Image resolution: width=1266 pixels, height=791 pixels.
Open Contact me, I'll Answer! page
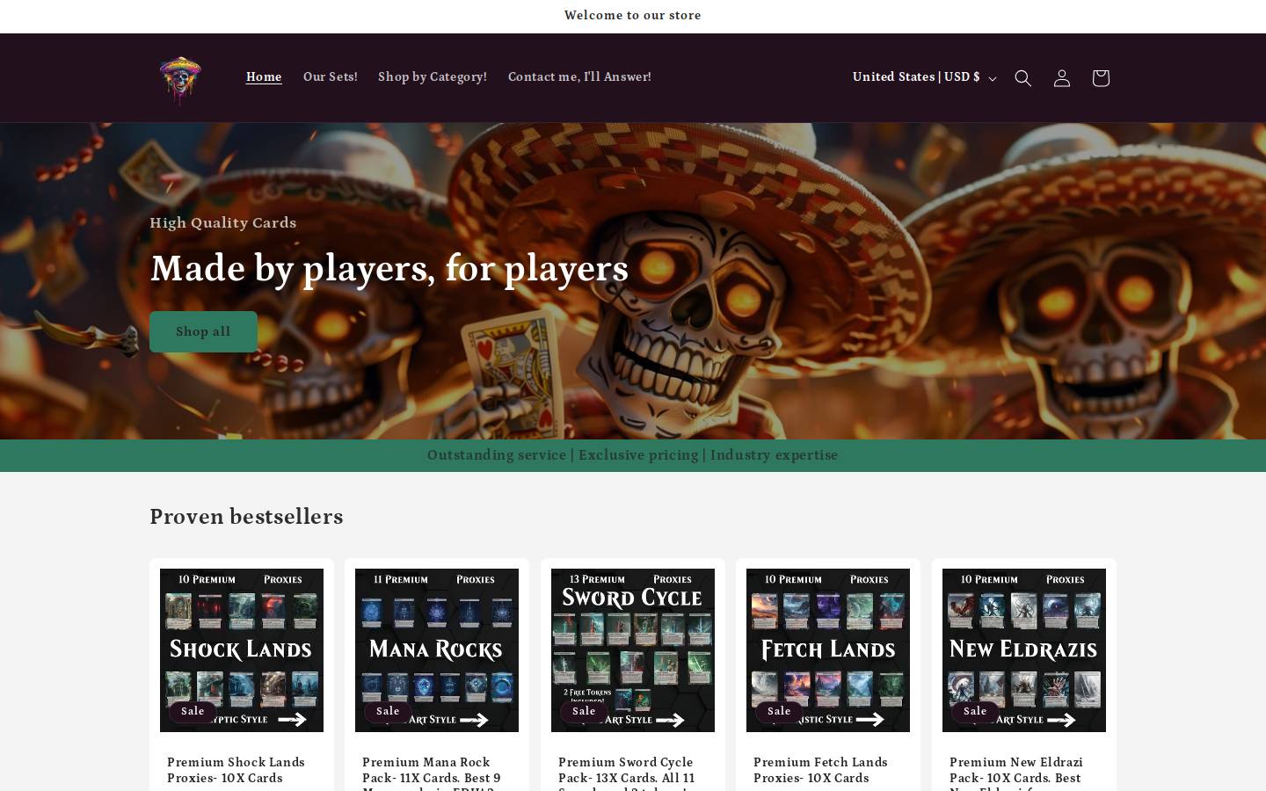click(579, 77)
